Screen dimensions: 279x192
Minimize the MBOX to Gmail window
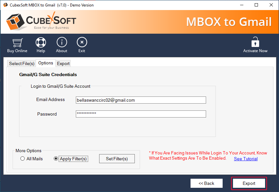(242, 5)
